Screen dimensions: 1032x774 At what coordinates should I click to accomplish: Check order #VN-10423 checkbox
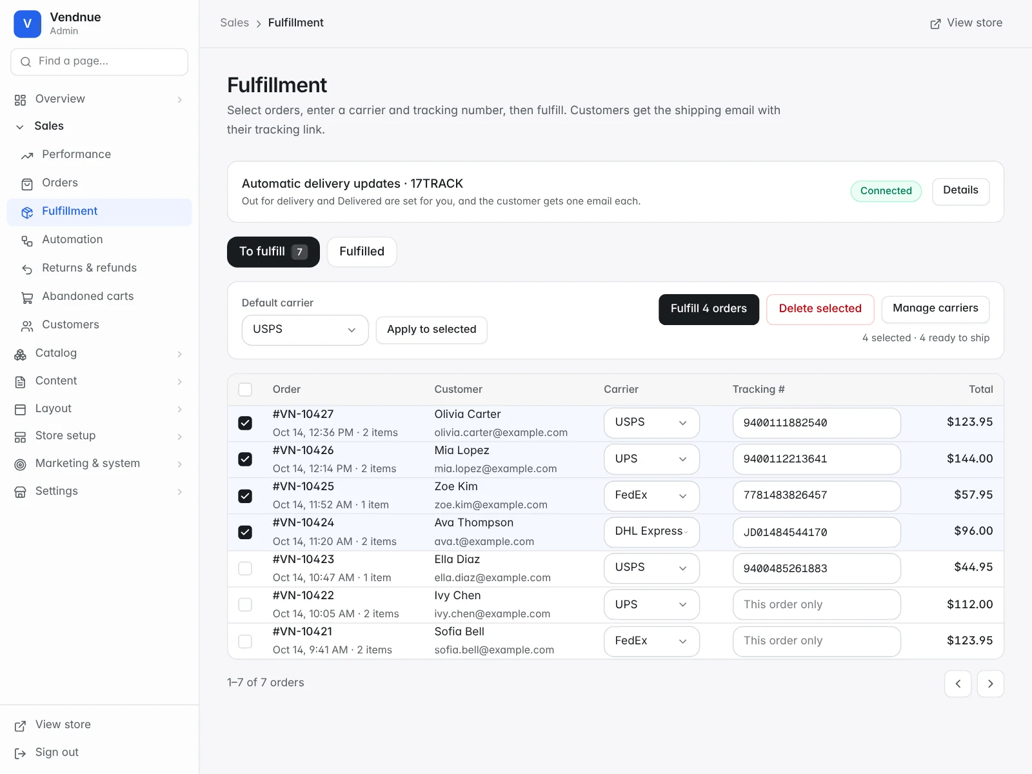(x=245, y=568)
